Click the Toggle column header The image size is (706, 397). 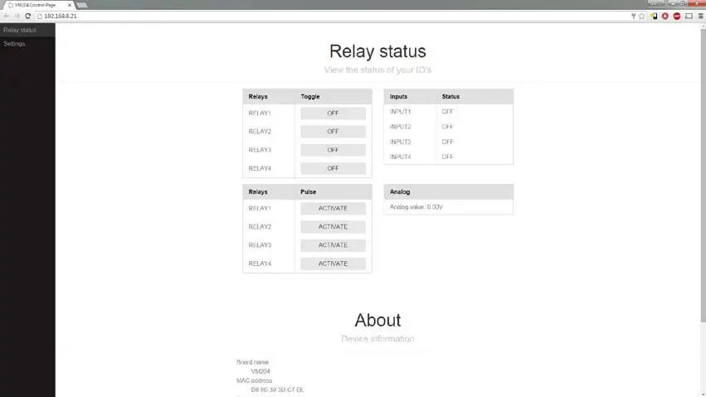coord(310,97)
